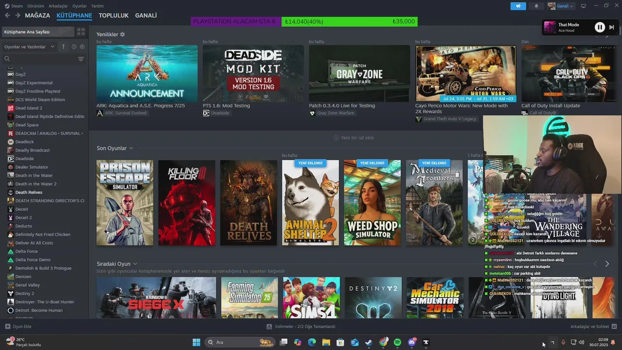
Task: Advance Sıradaki Oyun shelf with right arrow
Action: coord(607,264)
